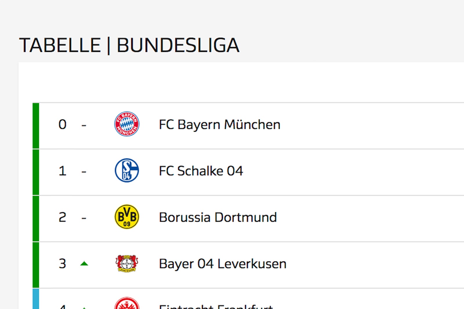This screenshot has height=309, width=464.
Task: Open the partially visible Eintracht Frankfurt link
Action: click(216, 306)
